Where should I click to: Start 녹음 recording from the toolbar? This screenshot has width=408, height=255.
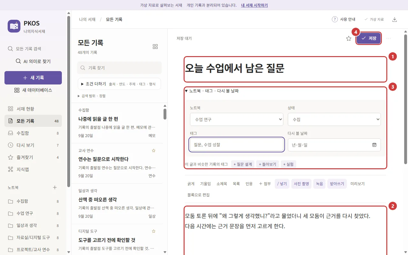pos(319,184)
